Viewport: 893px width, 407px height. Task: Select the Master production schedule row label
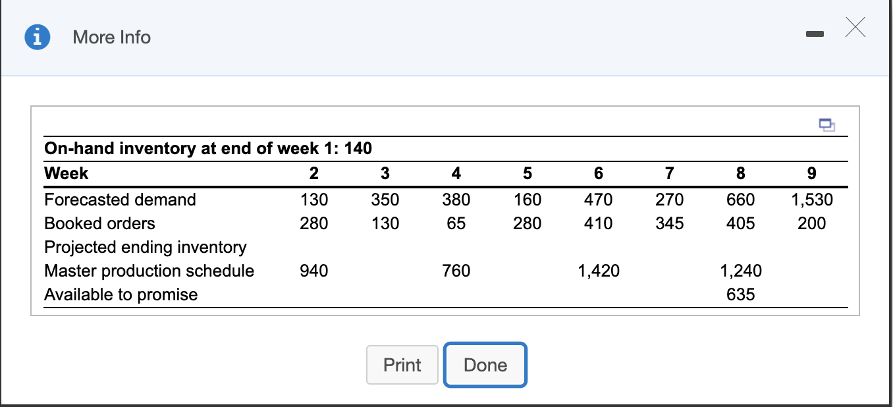click(x=148, y=271)
